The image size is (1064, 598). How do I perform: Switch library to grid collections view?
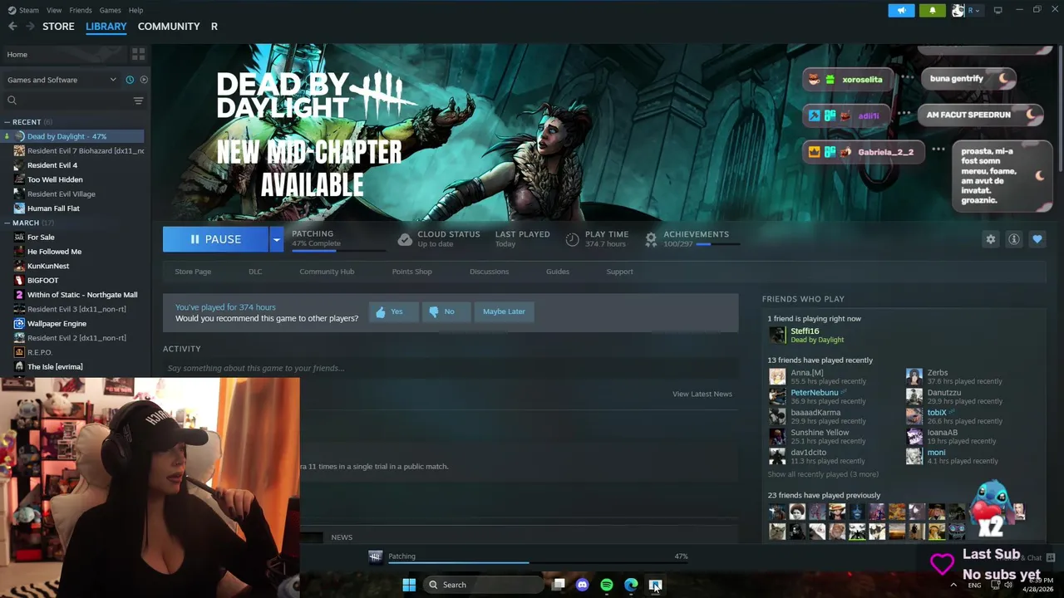(138, 54)
